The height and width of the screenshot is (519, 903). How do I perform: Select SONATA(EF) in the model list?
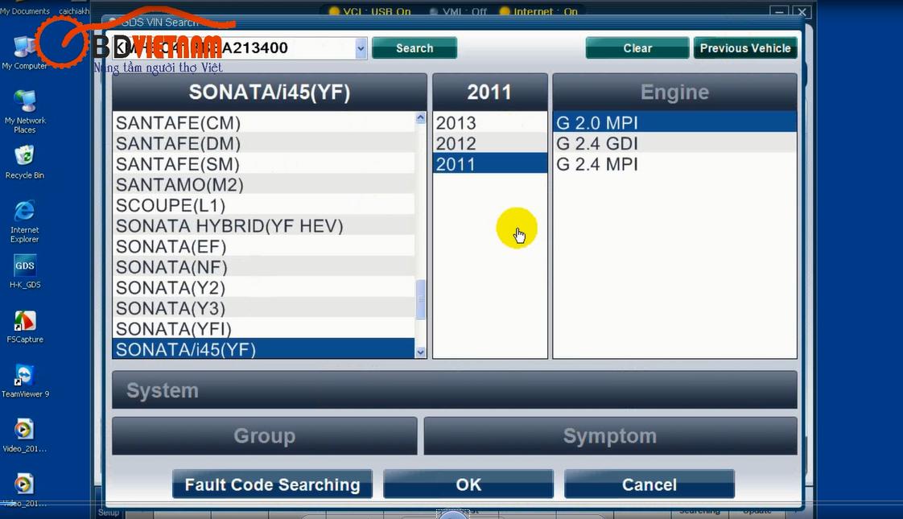pos(264,246)
